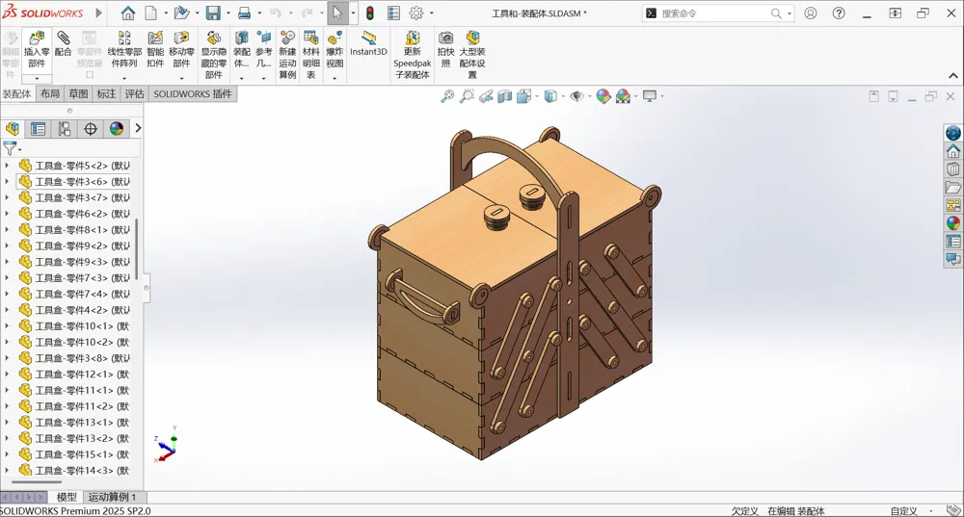Open Options gear icon

pyautogui.click(x=416, y=13)
